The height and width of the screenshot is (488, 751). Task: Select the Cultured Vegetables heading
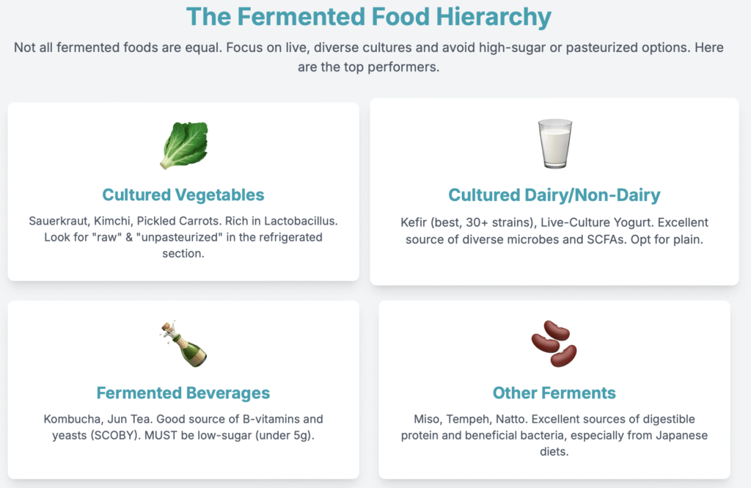pyautogui.click(x=183, y=195)
